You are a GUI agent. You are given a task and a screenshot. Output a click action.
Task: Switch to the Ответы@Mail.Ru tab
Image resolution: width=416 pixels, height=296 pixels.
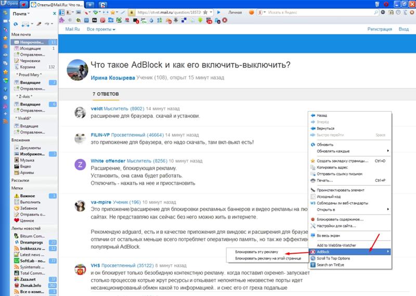point(57,5)
